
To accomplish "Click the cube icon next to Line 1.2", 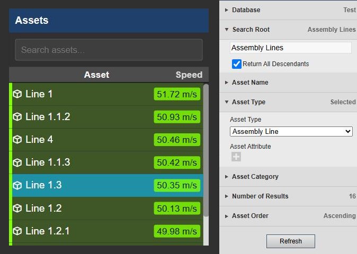I will (17, 208).
